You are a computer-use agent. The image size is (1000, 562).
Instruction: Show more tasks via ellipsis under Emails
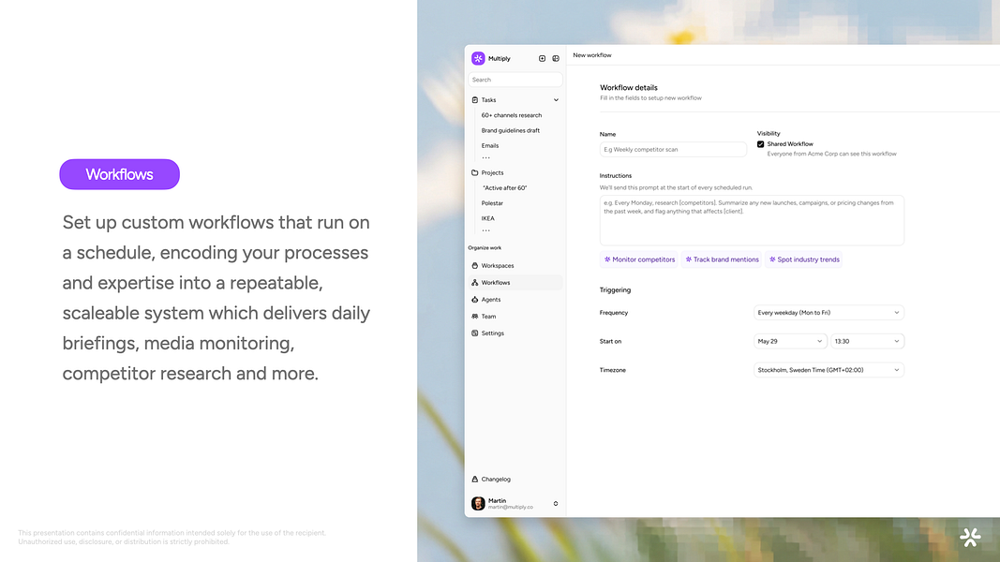[x=486, y=158]
